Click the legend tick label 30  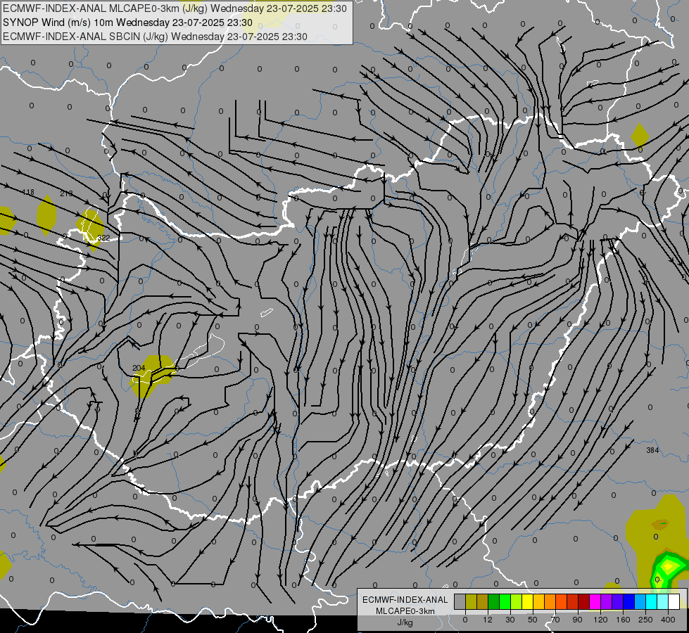click(x=510, y=620)
